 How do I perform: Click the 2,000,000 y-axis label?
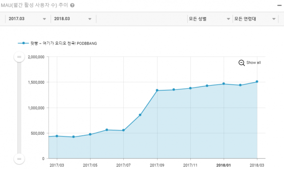36,57
